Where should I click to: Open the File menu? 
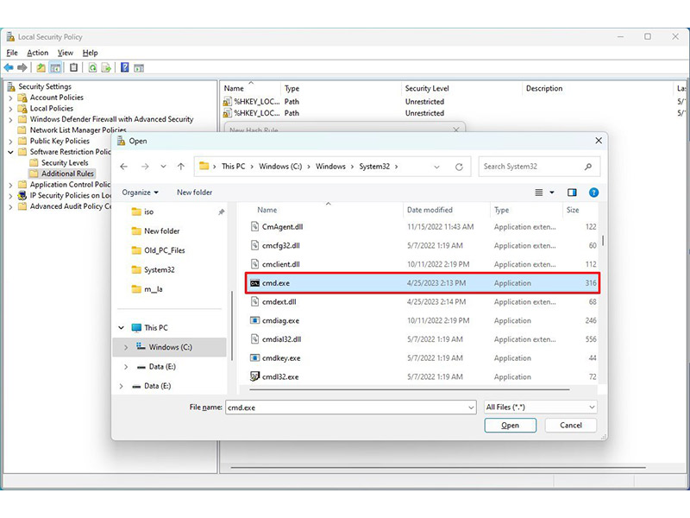(12, 53)
